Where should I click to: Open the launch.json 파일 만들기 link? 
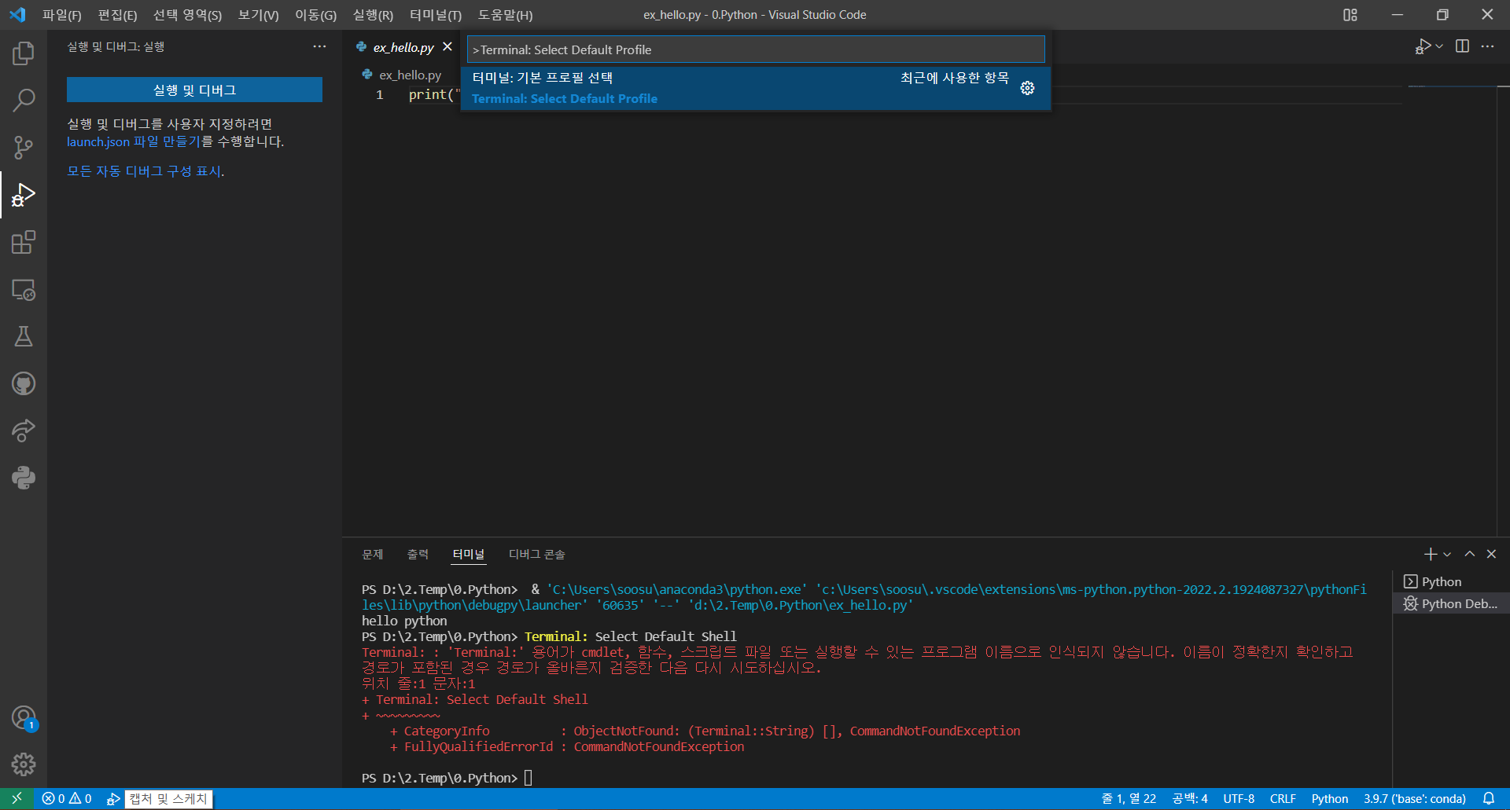133,141
